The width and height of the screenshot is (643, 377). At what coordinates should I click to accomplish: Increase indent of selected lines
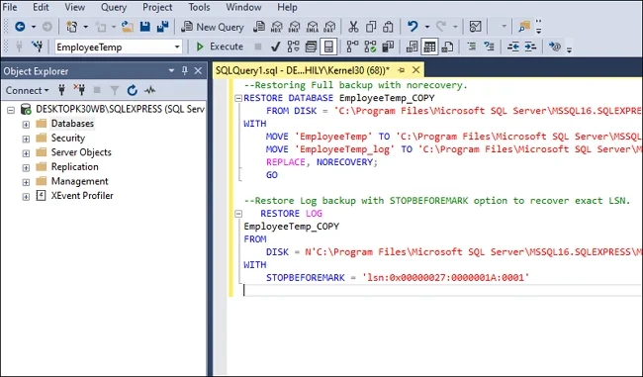click(x=530, y=47)
